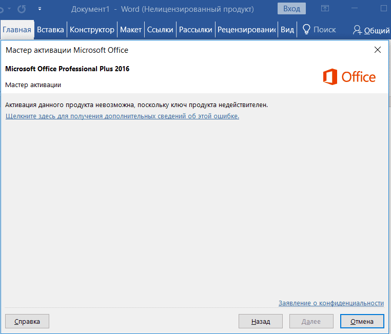Screen dimensions: 391x334
Task: Open the Ссылки tab
Action: (x=160, y=30)
